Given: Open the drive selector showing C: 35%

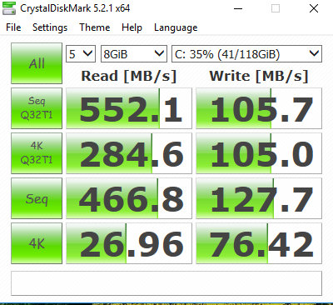Looking at the screenshot, I should (x=246, y=53).
